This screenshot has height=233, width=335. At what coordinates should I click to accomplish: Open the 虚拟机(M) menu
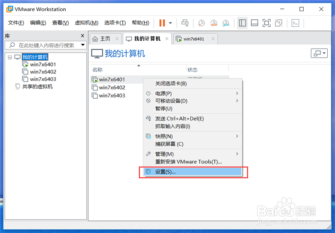(86, 23)
